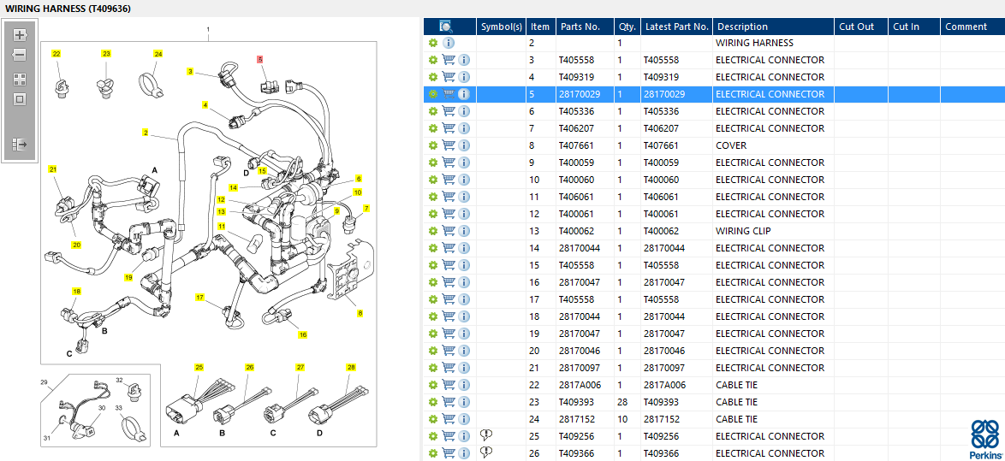The width and height of the screenshot is (1005, 461).
Task: Sort by the Item column header
Action: (x=540, y=27)
